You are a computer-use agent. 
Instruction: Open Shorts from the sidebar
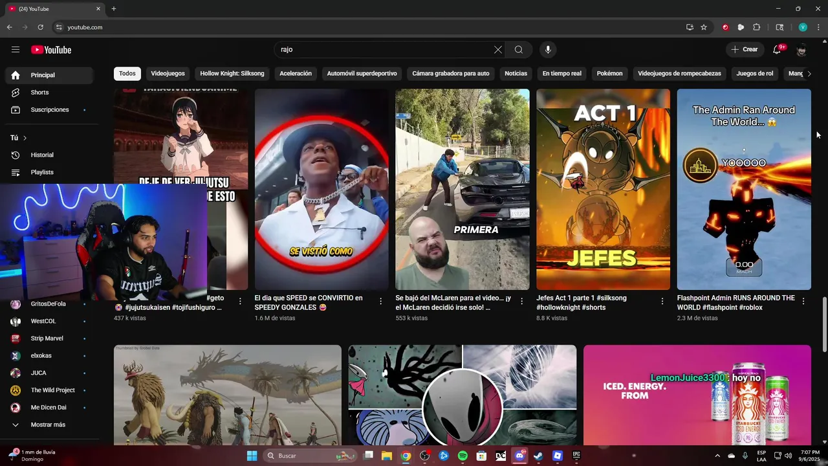[x=49, y=93]
